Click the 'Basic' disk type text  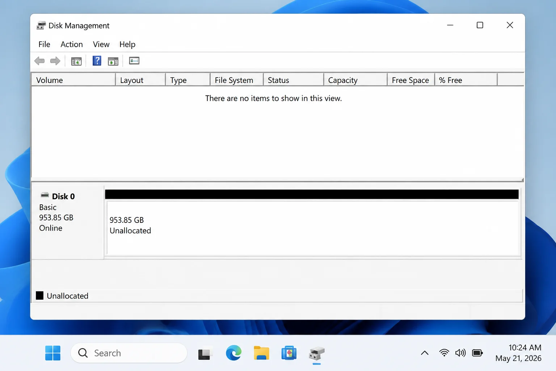48,207
